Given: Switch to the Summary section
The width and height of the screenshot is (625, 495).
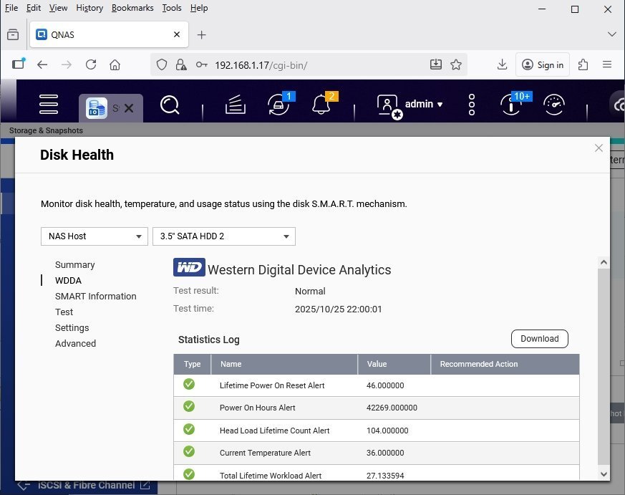Looking at the screenshot, I should [74, 265].
